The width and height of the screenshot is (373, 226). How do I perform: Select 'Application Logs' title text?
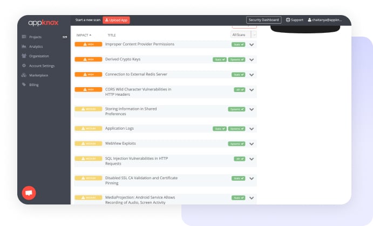point(119,128)
